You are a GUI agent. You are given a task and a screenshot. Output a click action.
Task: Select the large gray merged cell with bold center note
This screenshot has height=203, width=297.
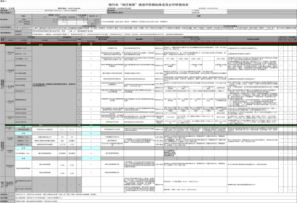coord(54,85)
